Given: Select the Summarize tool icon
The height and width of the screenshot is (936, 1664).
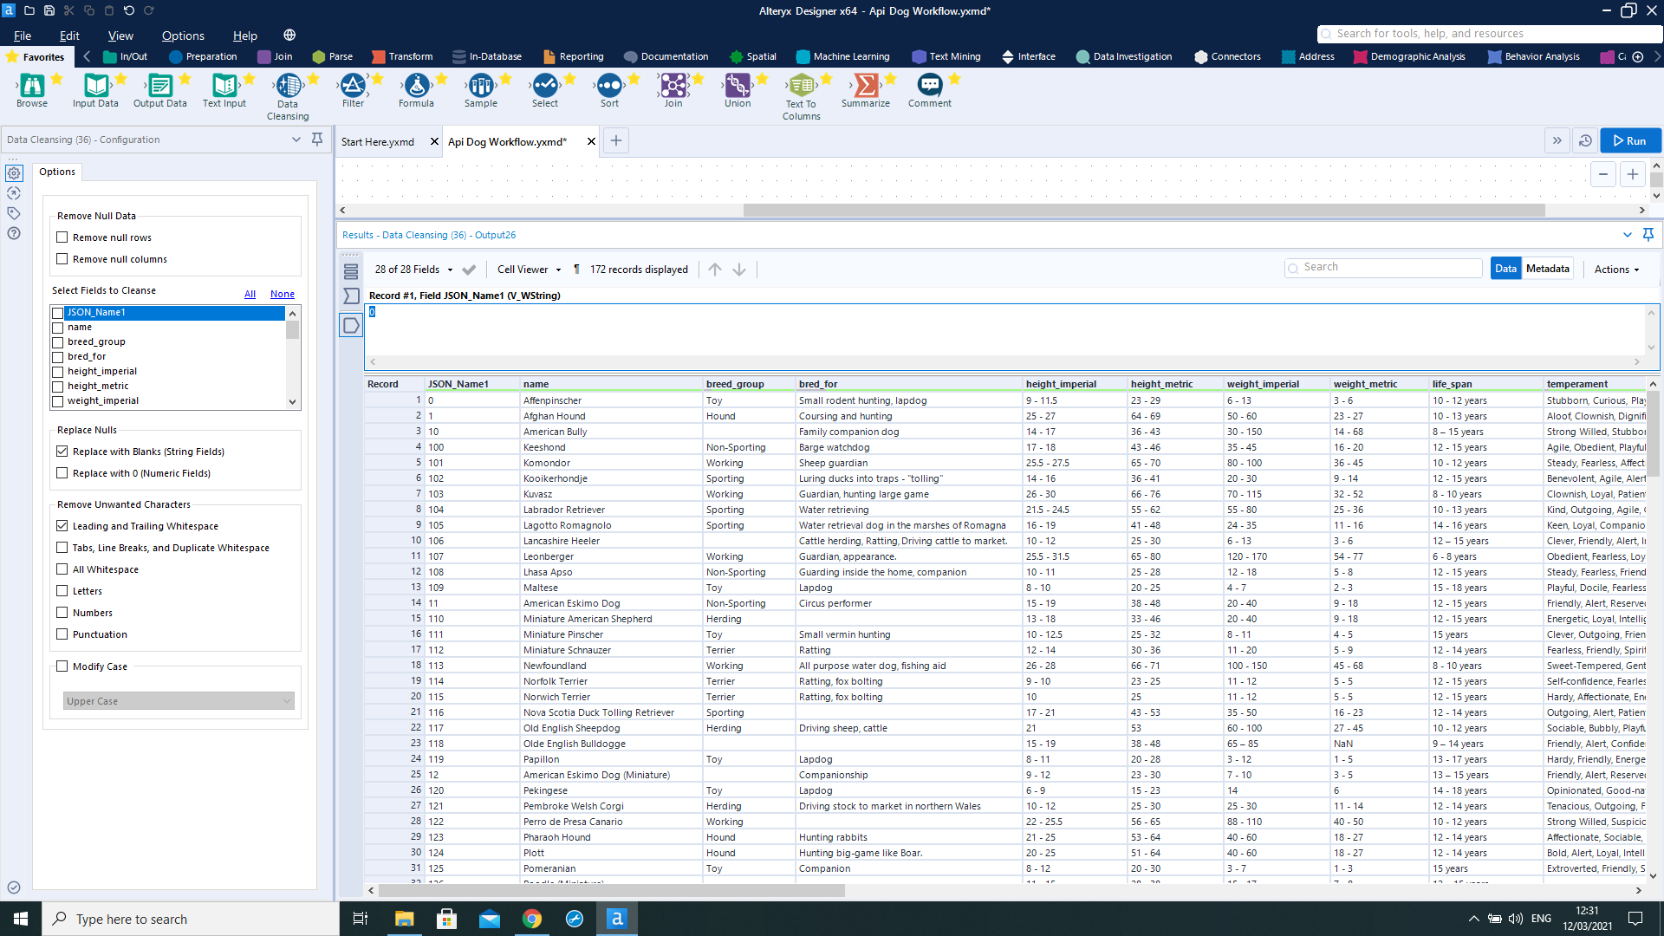Looking at the screenshot, I should pos(865,85).
